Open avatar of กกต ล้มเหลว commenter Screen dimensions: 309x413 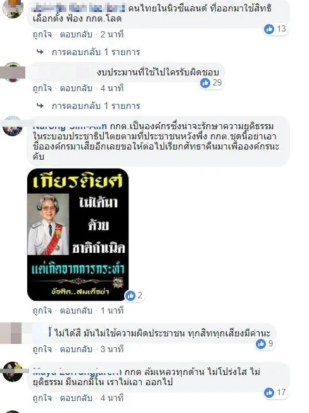(13, 372)
